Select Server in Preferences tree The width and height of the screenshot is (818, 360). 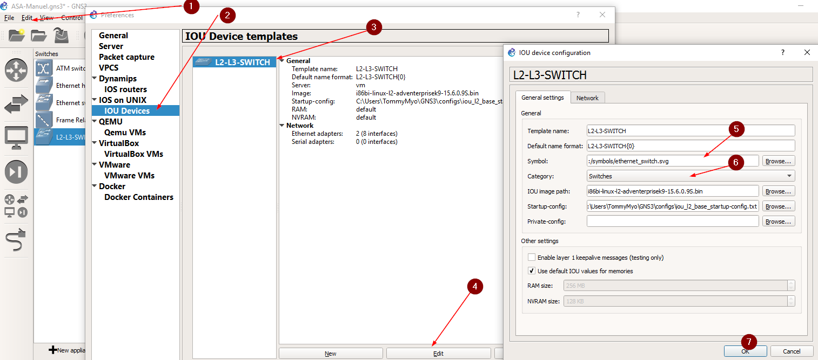coord(111,46)
